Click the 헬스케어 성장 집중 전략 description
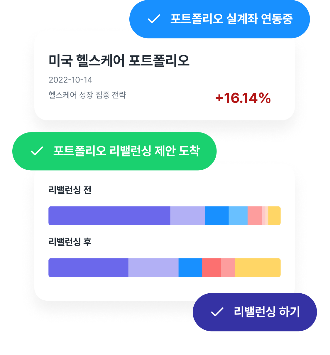330x355 pixels. [x=87, y=95]
